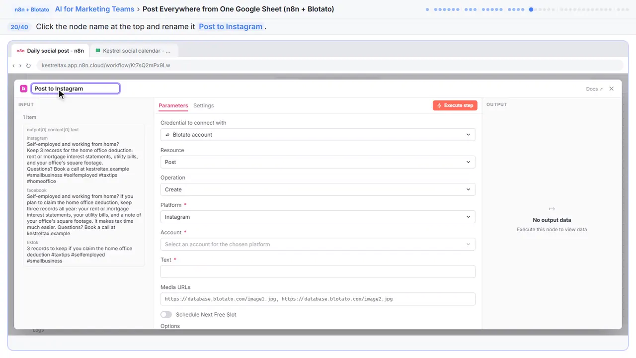Image resolution: width=636 pixels, height=358 pixels.
Task: Switch to the Settings tab
Action: tap(204, 105)
